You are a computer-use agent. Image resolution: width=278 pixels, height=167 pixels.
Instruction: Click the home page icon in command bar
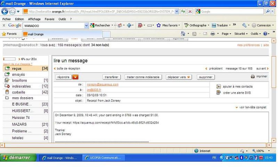(x=183, y=34)
